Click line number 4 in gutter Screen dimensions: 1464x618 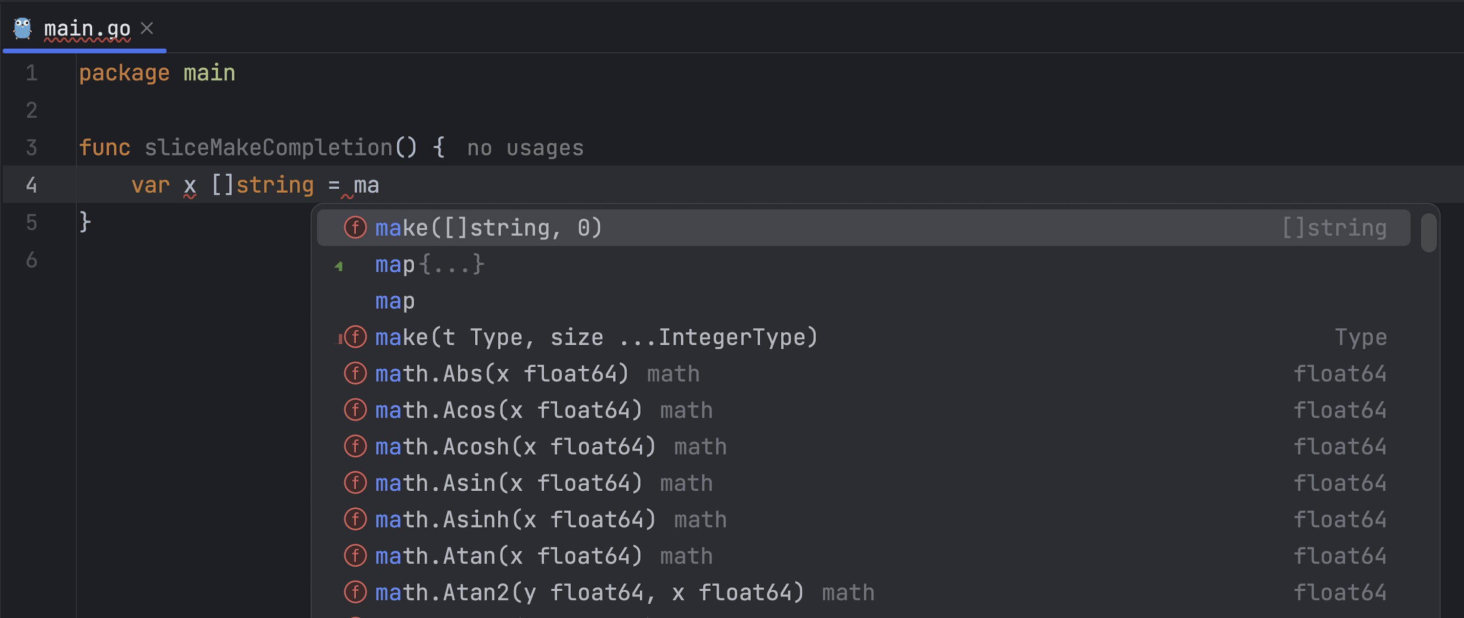[x=32, y=184]
